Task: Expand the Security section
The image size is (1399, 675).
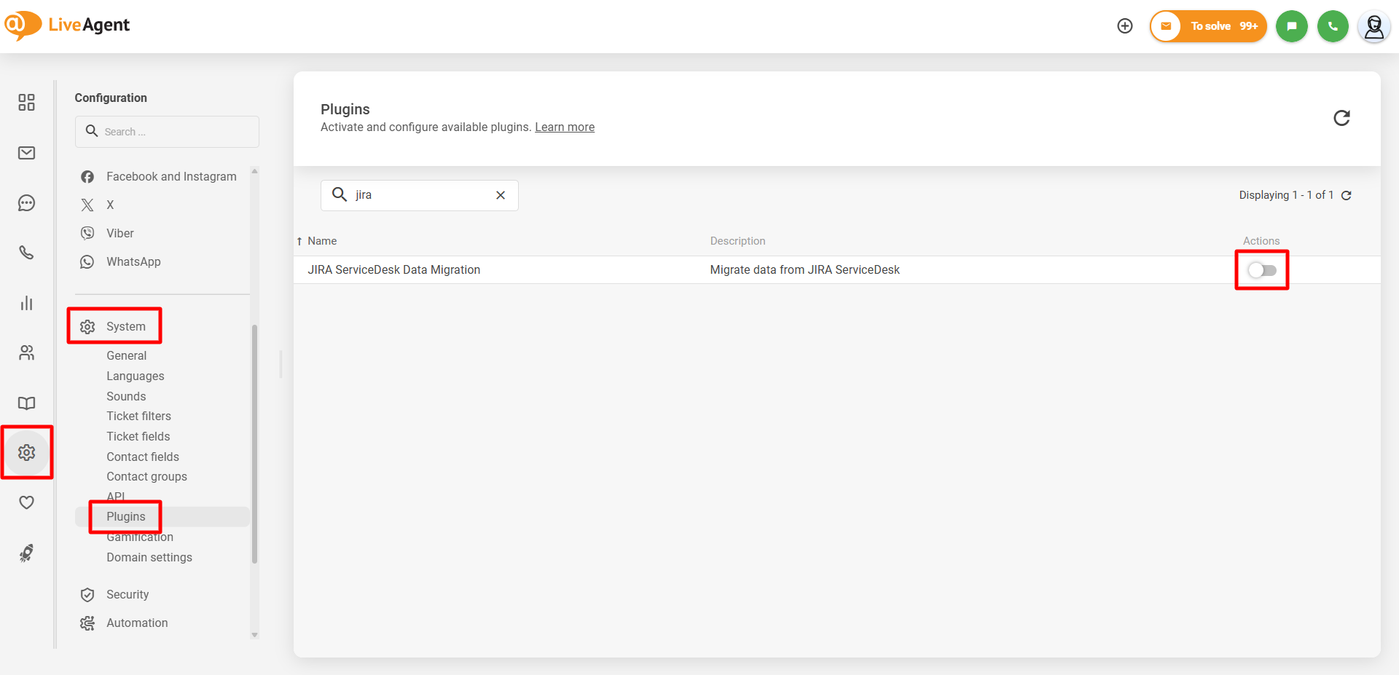Action: point(128,594)
